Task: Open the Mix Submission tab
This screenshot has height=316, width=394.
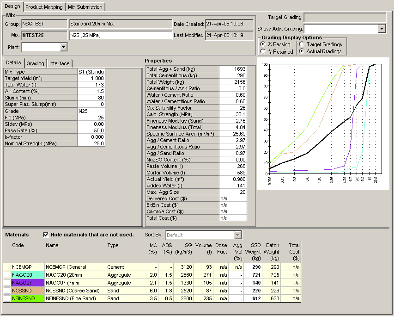Action: coord(85,7)
